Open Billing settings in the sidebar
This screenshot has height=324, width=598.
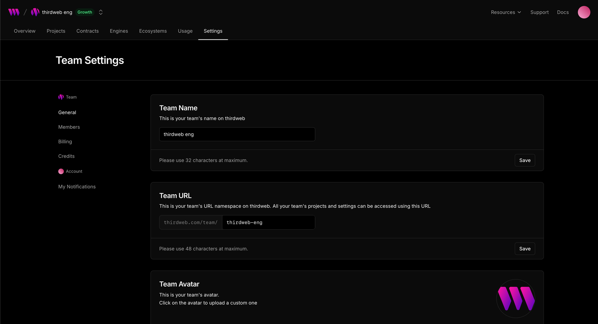pos(65,142)
